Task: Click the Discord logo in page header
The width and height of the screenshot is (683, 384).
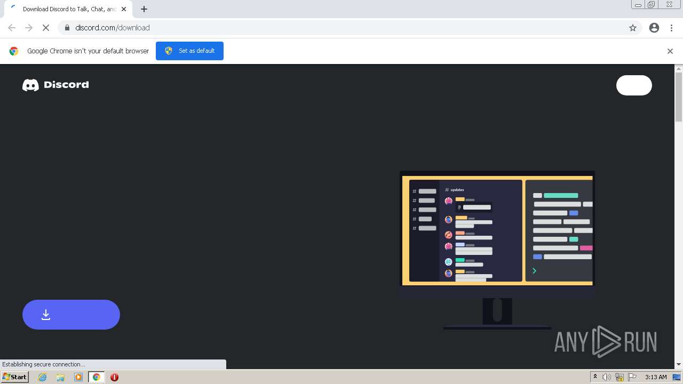Action: pos(55,85)
